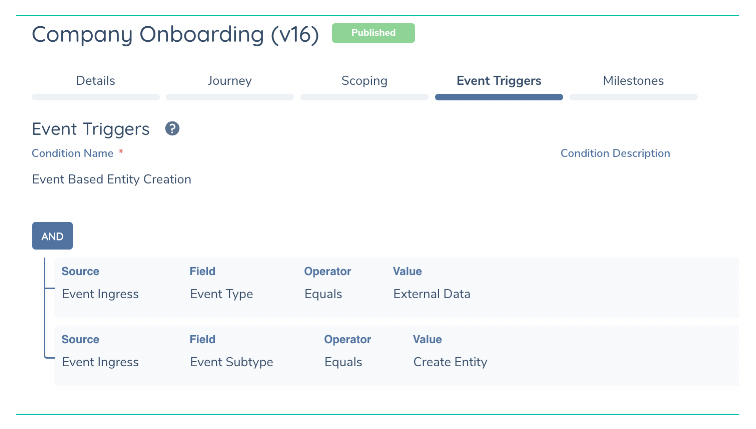Click the Condition Description label
The width and height of the screenshot is (756, 429).
coord(615,153)
